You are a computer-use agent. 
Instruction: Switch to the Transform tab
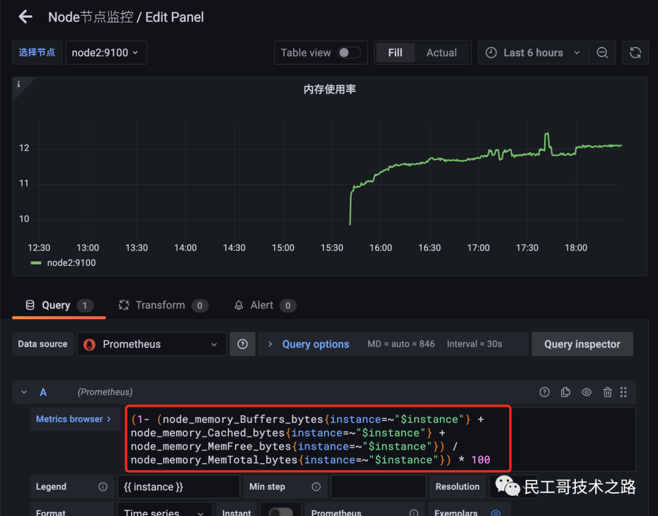point(163,305)
